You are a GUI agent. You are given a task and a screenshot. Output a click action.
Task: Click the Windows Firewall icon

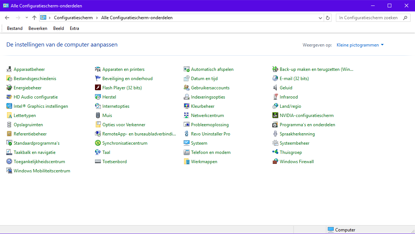click(x=275, y=162)
